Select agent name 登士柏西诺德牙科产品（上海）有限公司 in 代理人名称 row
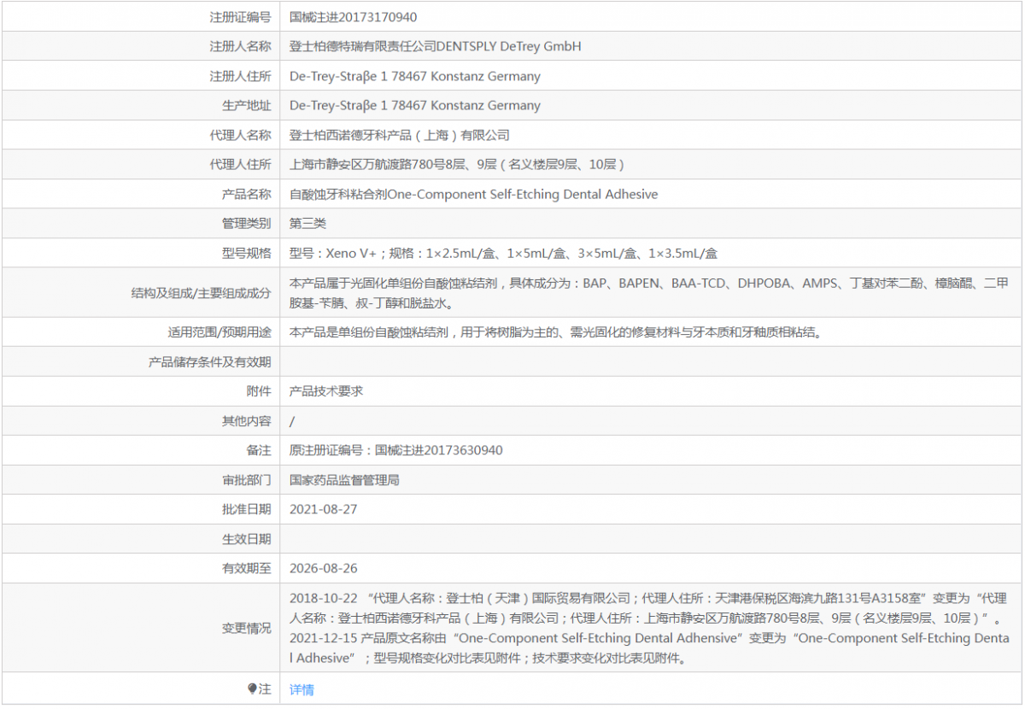 [400, 135]
